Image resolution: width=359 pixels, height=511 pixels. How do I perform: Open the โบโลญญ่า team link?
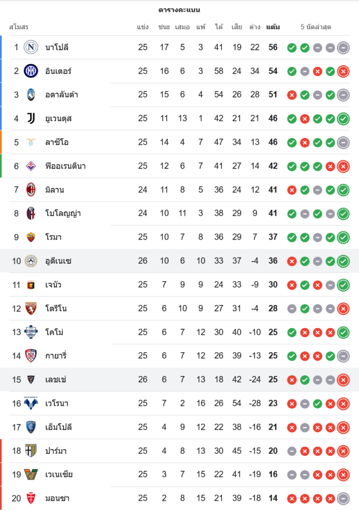click(63, 214)
